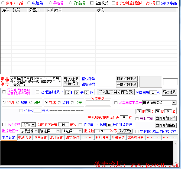Select the 指定 radio button

tap(72, 102)
